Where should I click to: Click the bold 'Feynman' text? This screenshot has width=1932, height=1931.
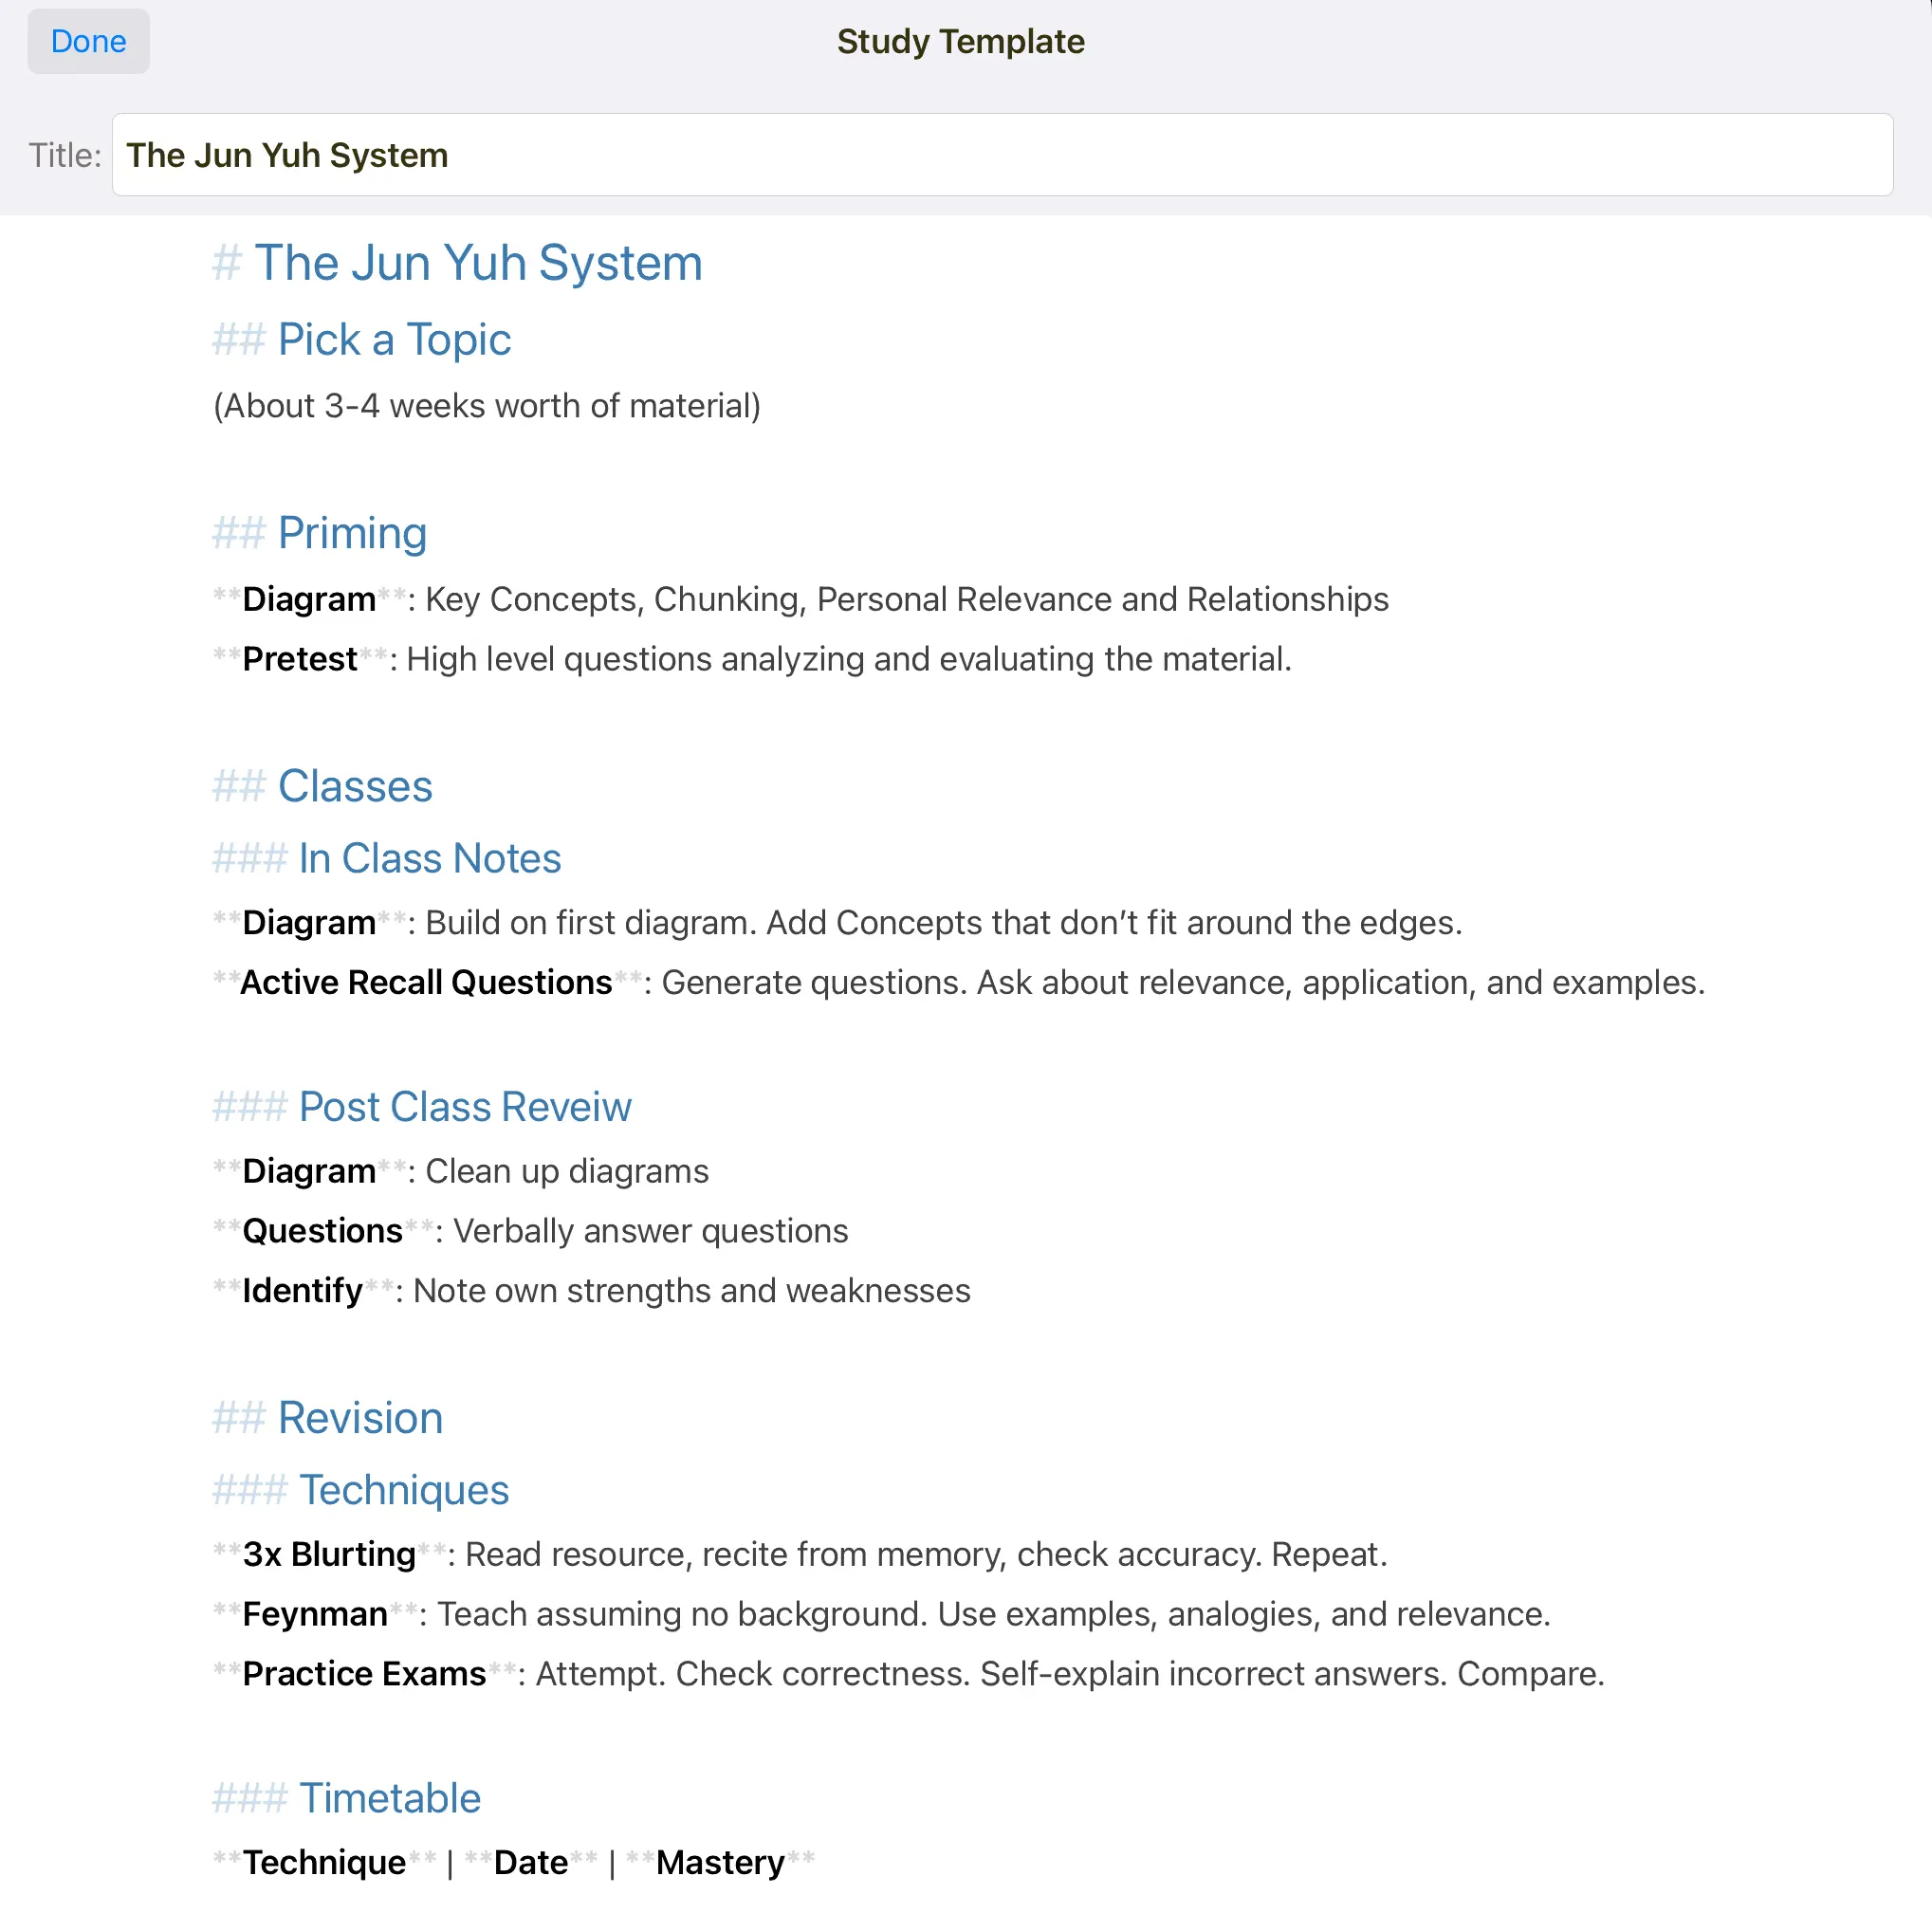coord(314,1614)
